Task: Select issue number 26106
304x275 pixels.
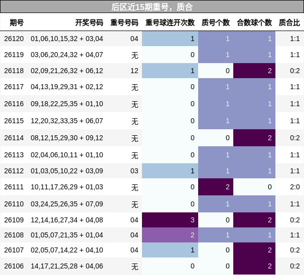Action: 14,266
